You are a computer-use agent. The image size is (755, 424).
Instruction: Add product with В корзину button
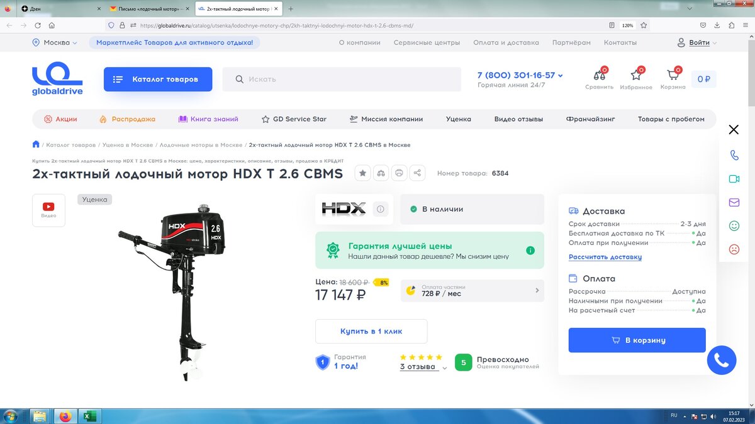(637, 340)
